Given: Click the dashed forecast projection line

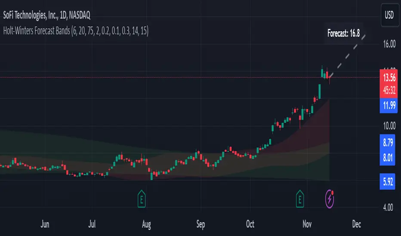Looking at the screenshot, I should coord(347,56).
